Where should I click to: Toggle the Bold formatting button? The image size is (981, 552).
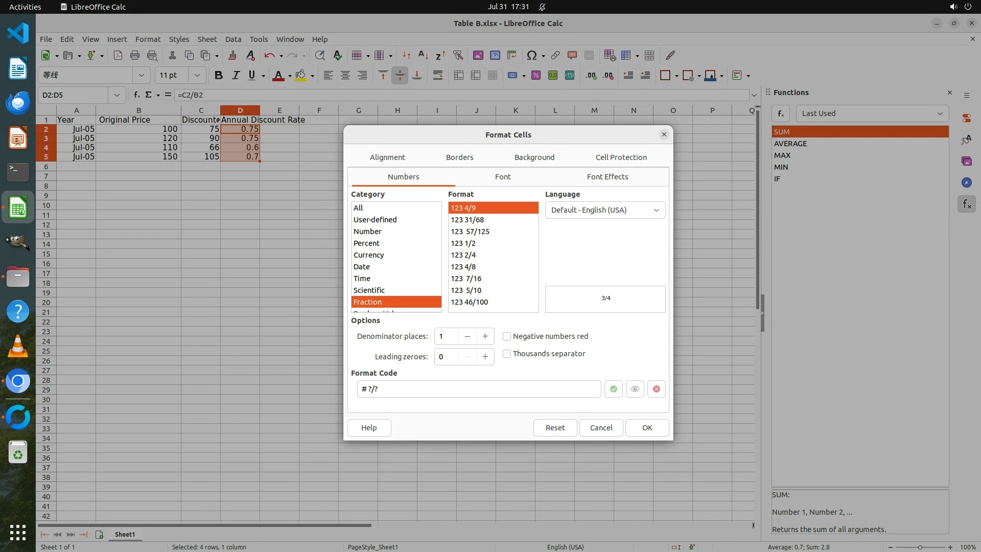tap(218, 75)
